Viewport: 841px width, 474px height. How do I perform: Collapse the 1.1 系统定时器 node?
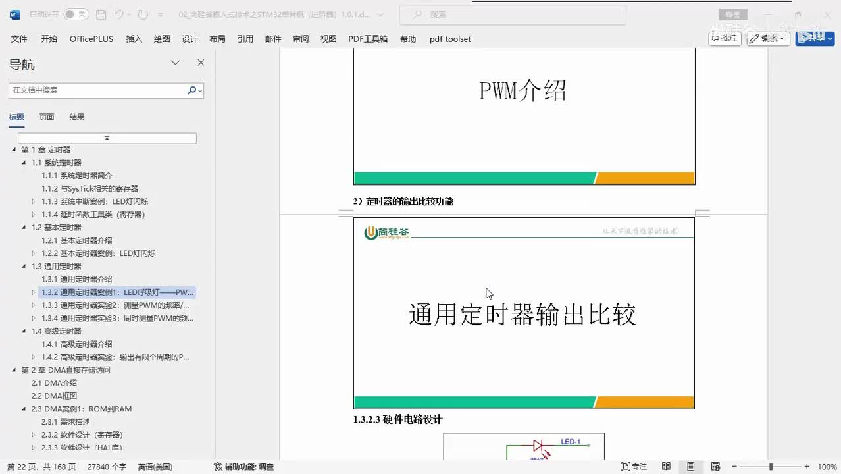24,163
